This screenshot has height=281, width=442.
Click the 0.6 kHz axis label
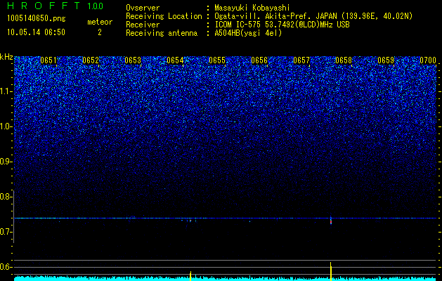click(6, 267)
